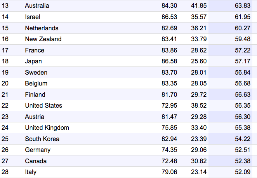Select the South Korea row label
Viewport: 257px width, 178px height.
(x=42, y=139)
